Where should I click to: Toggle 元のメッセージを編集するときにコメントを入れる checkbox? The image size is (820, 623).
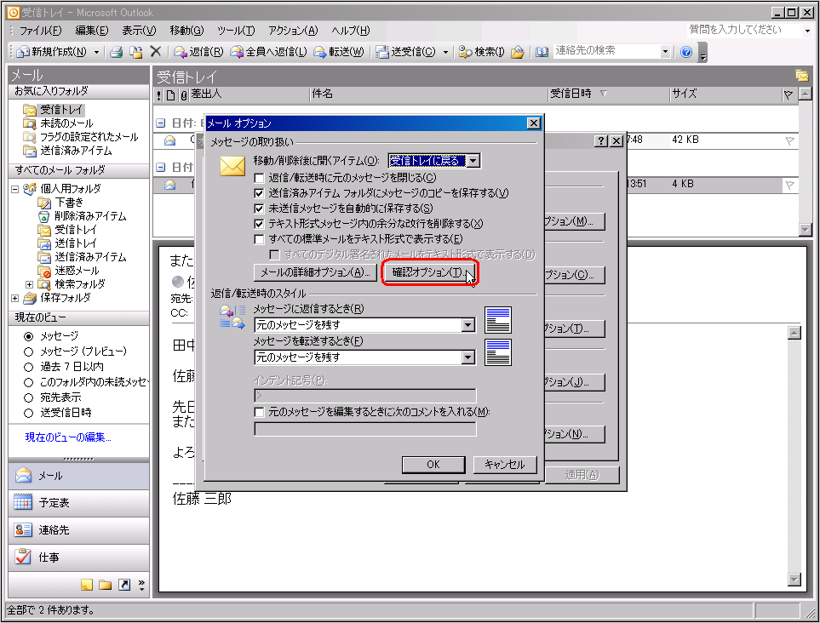259,412
